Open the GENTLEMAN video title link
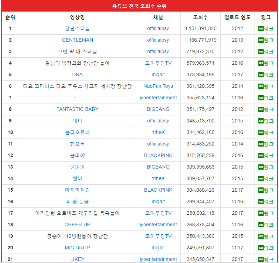The image size is (279, 263). point(77,40)
